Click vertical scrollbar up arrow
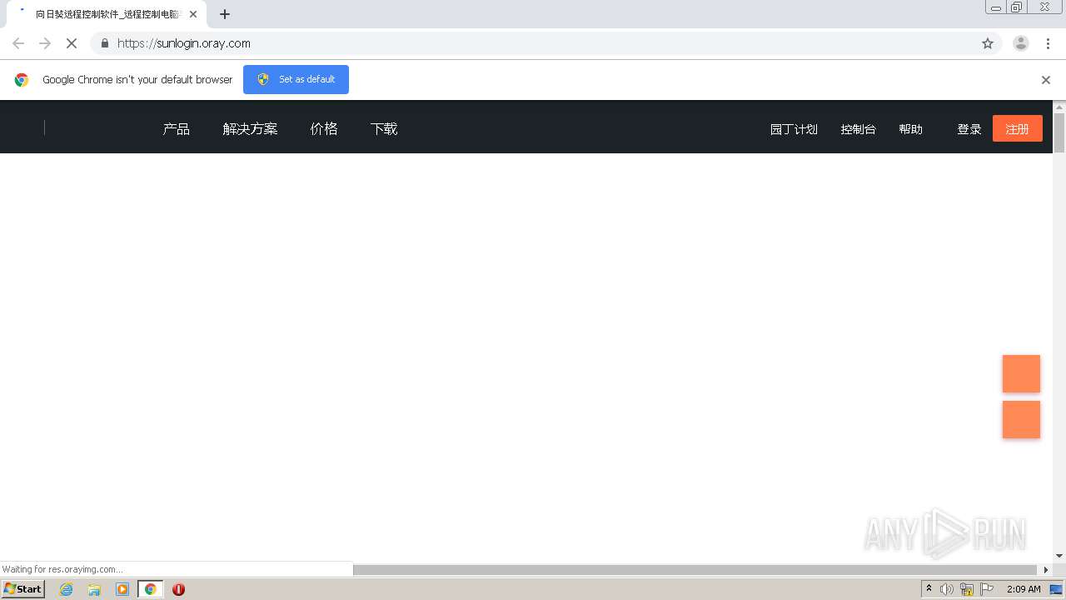 point(1059,107)
